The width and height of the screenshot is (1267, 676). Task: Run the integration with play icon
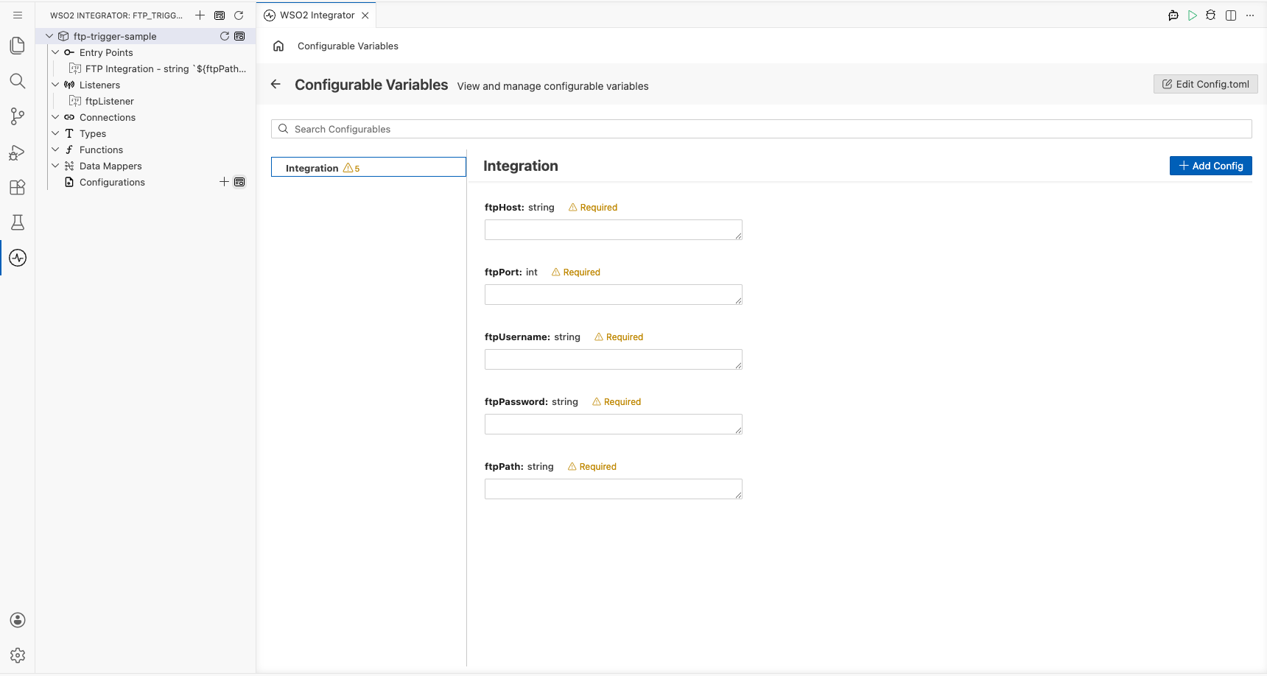[x=1193, y=15]
